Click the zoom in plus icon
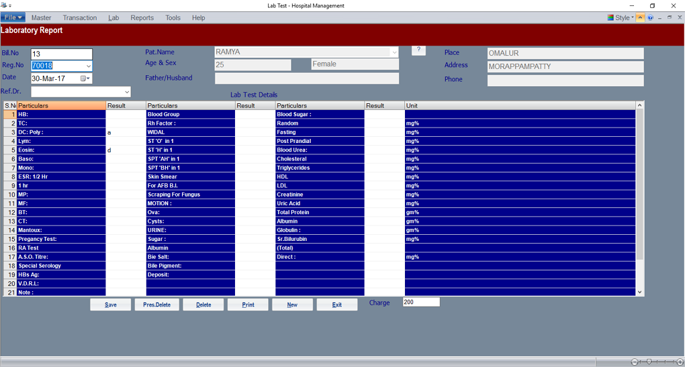The width and height of the screenshot is (685, 367). (x=680, y=362)
